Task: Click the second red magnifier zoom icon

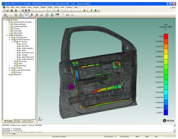Action: [37, 15]
